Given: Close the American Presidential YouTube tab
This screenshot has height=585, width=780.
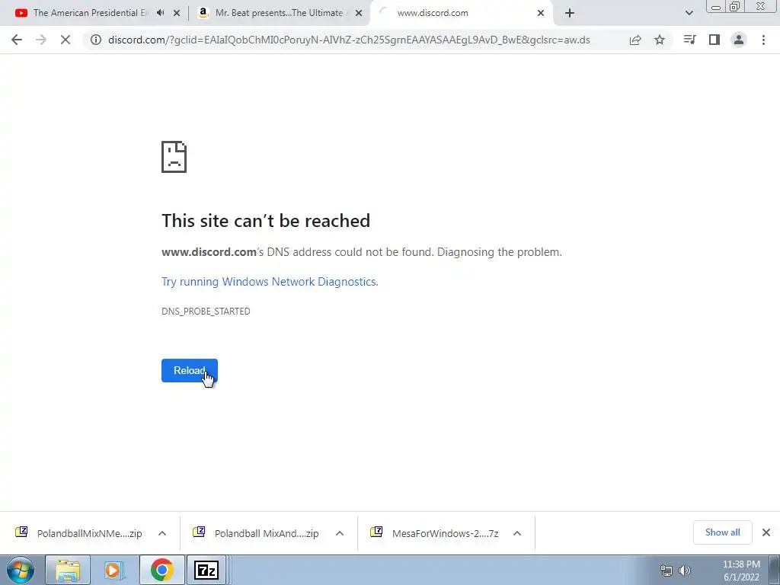Looking at the screenshot, I should (x=177, y=13).
